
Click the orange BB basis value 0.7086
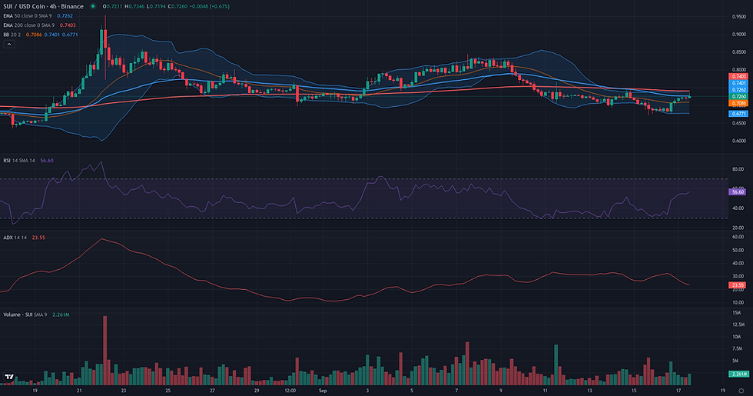tap(34, 35)
